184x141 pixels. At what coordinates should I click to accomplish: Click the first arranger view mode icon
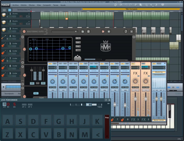[x=4, y=10]
